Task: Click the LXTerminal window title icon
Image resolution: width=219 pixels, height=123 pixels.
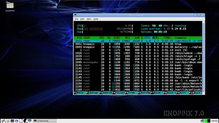Action: (x=75, y=15)
